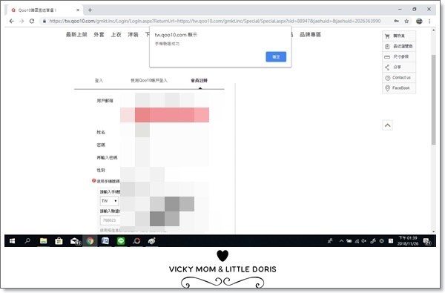The image size is (445, 293).
Task: Open the 外套 category menu
Action: click(99, 34)
